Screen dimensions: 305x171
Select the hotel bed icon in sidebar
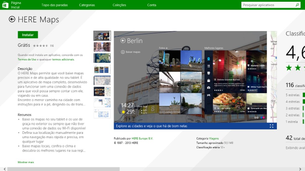[x=209, y=95]
